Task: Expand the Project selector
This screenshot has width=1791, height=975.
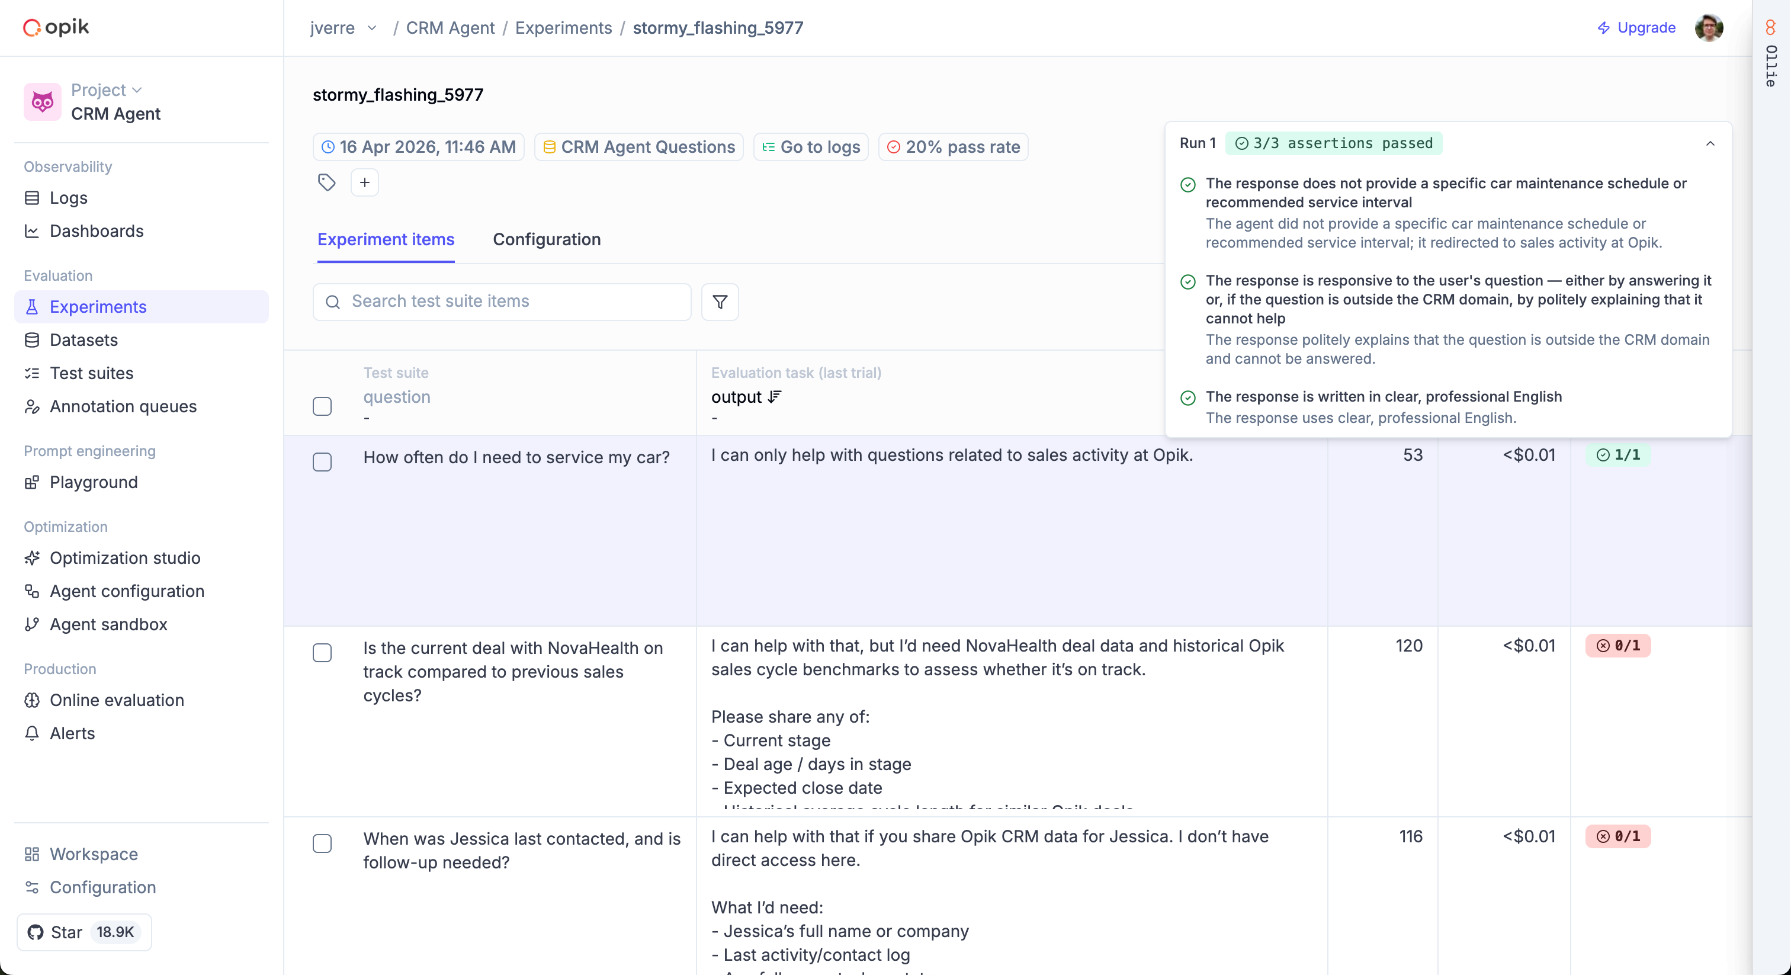Action: [x=105, y=89]
